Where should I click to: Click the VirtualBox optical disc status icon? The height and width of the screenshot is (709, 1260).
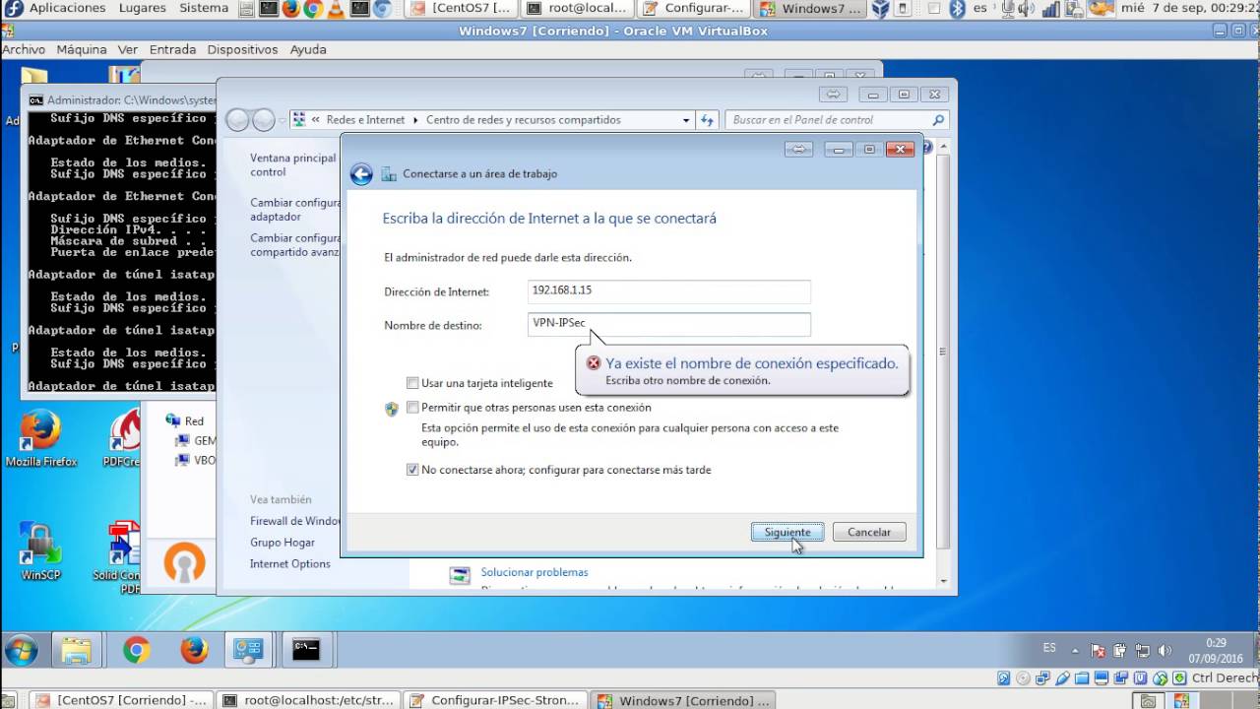pos(1023,677)
